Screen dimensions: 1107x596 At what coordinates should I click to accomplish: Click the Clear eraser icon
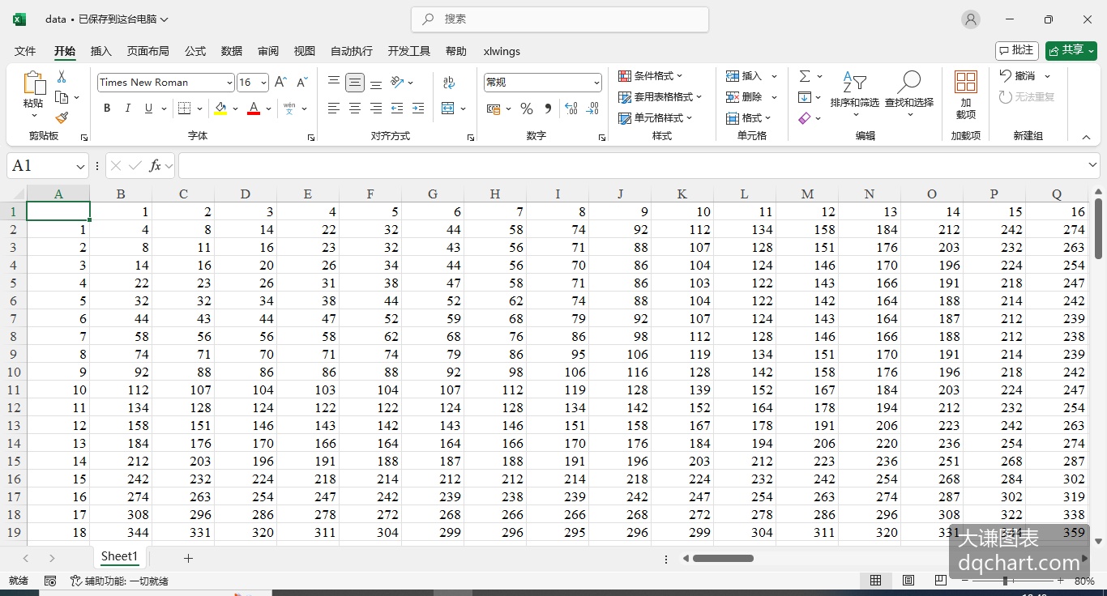coord(805,118)
